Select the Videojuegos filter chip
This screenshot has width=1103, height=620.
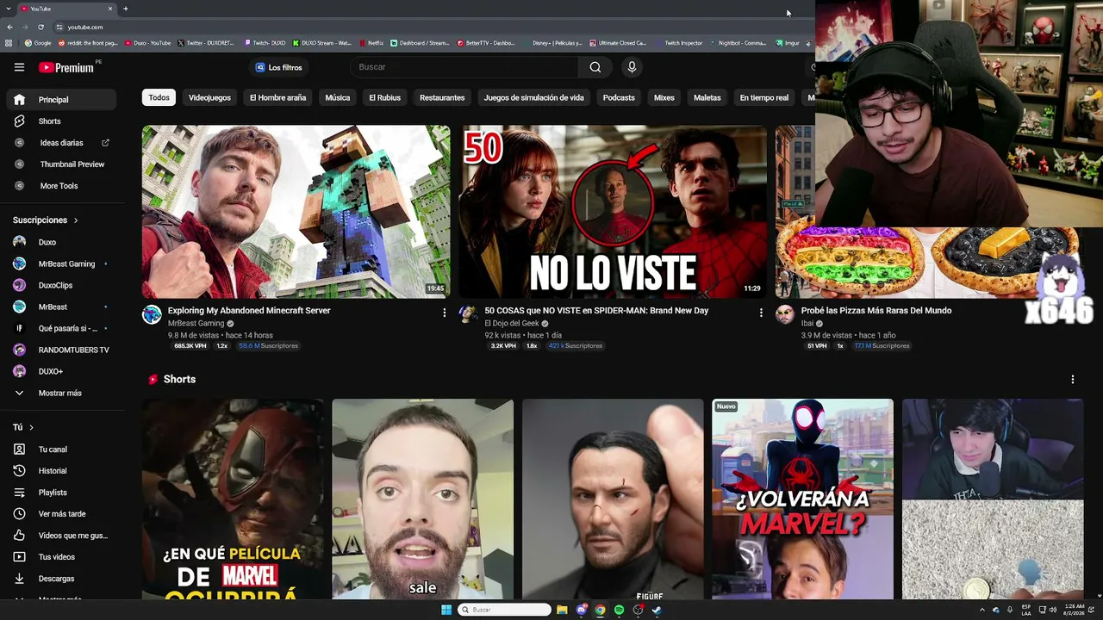pyautogui.click(x=209, y=98)
